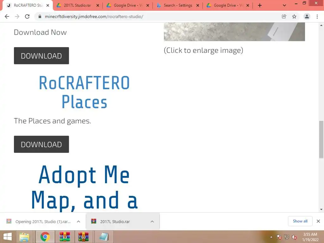Go back to the previous page
The height and width of the screenshot is (243, 324).
click(7, 16)
